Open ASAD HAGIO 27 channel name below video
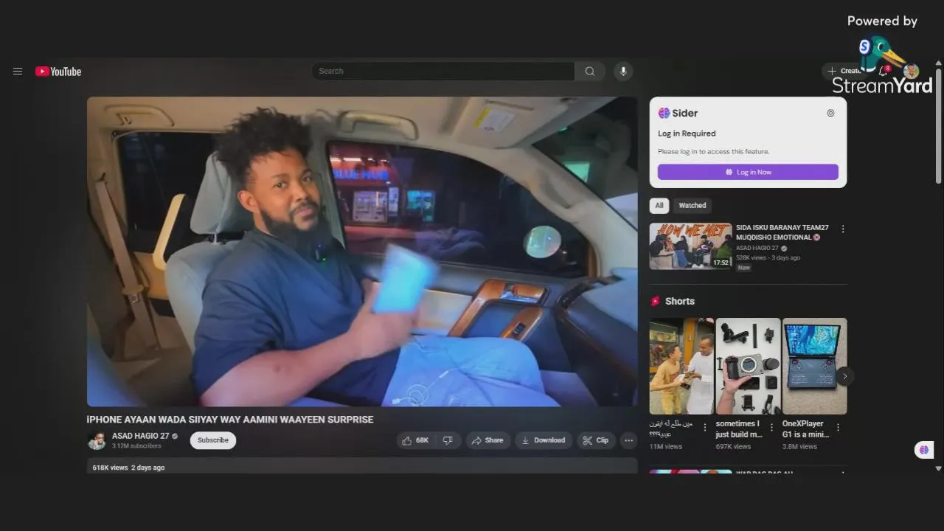Image resolution: width=944 pixels, height=531 pixels. [x=140, y=436]
